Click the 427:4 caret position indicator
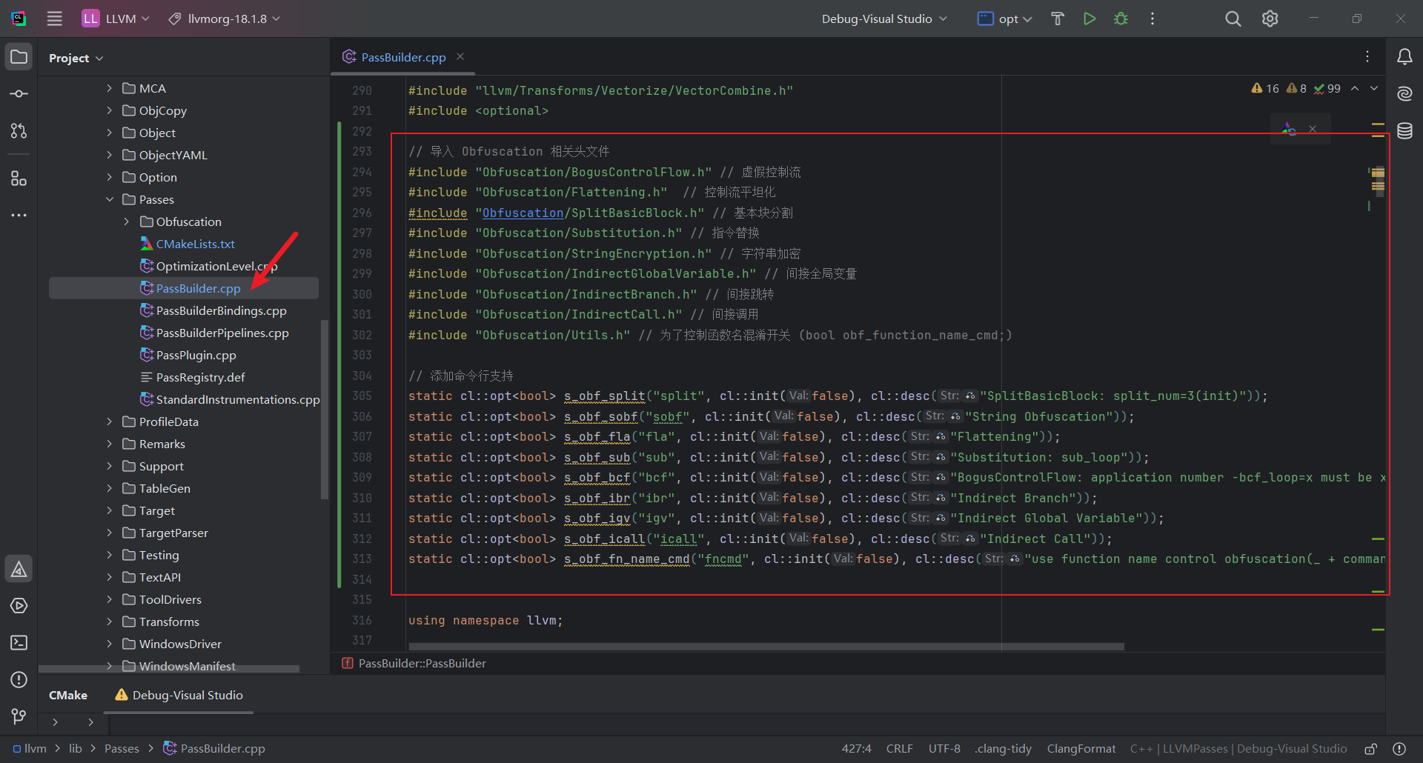The image size is (1423, 763). [856, 748]
